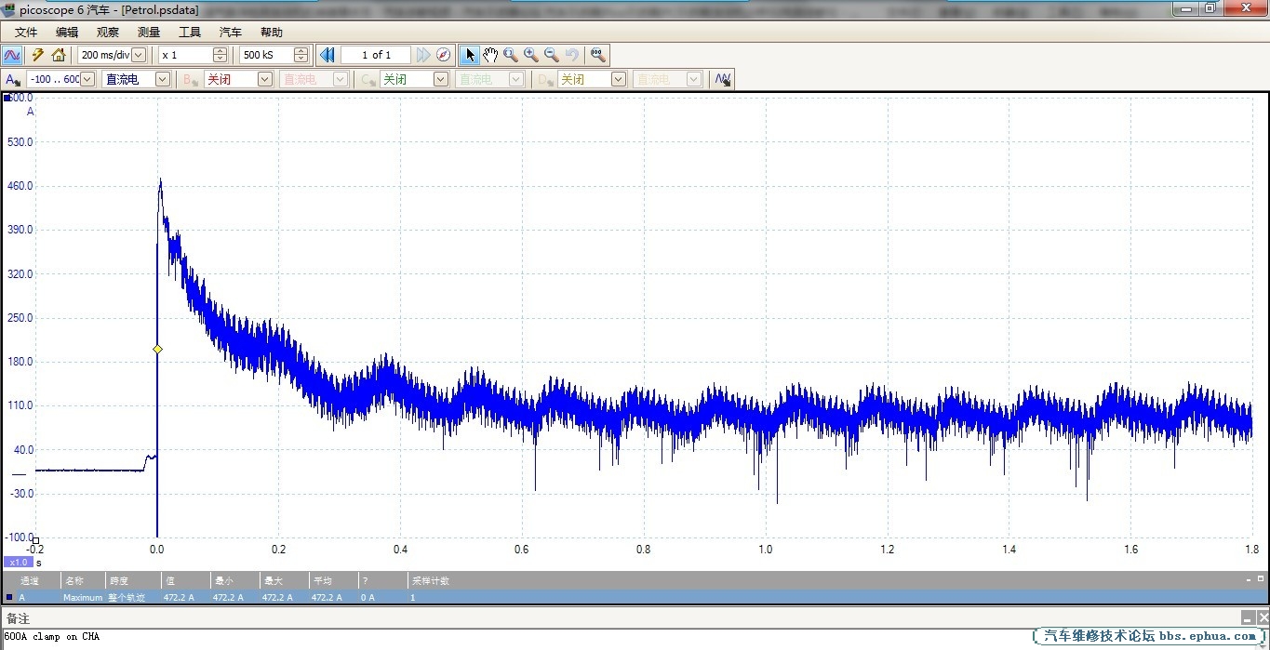
Task: Click the 整个轨迹 span cell
Action: pos(127,598)
